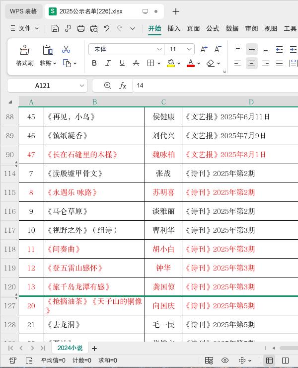Switch to normal view in status bar
The height and width of the screenshot is (368, 298).
pyautogui.click(x=269, y=360)
